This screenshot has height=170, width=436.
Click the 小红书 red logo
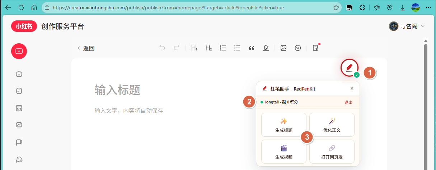(x=24, y=26)
